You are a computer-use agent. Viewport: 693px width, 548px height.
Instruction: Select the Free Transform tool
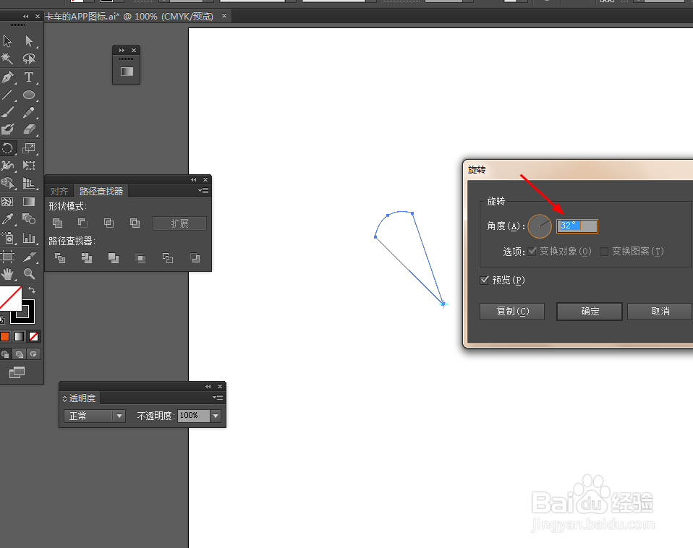click(29, 166)
